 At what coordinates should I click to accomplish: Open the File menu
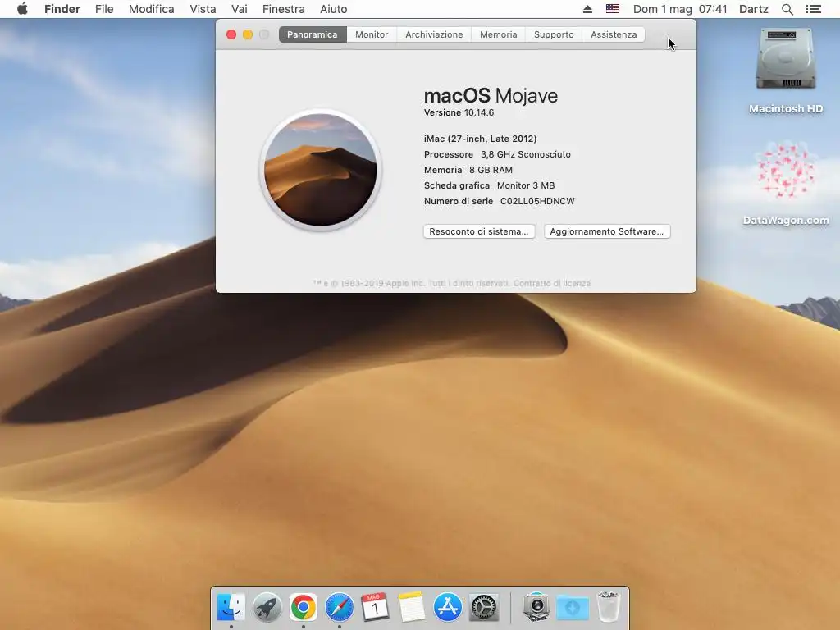coord(104,9)
